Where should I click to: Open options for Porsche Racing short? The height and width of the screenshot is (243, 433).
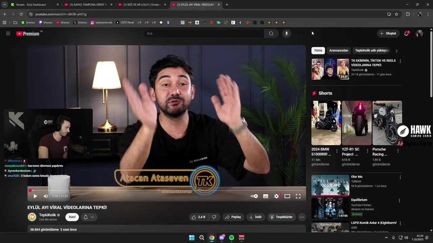398,151
